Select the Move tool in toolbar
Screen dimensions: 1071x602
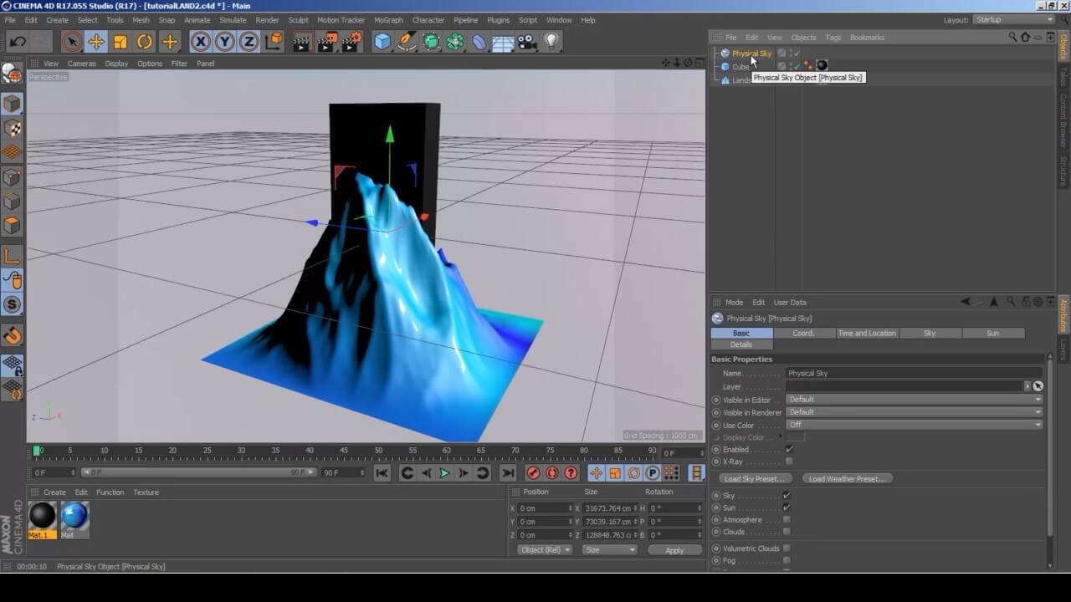coord(96,42)
